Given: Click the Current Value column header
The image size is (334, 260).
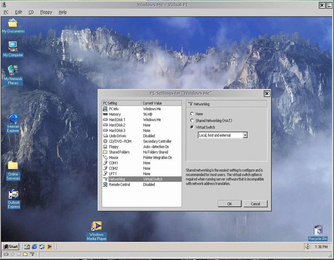Looking at the screenshot, I should 162,103.
